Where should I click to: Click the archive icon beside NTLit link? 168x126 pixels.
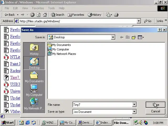(6, 57)
